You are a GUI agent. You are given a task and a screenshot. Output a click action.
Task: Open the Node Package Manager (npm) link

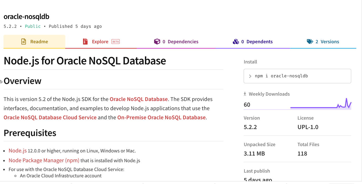(44, 161)
